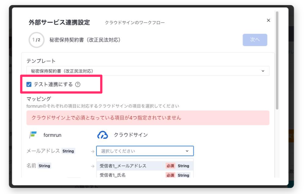This screenshot has width=308, height=194.
Task: Click the 名前 field label
Action: (x=31, y=166)
